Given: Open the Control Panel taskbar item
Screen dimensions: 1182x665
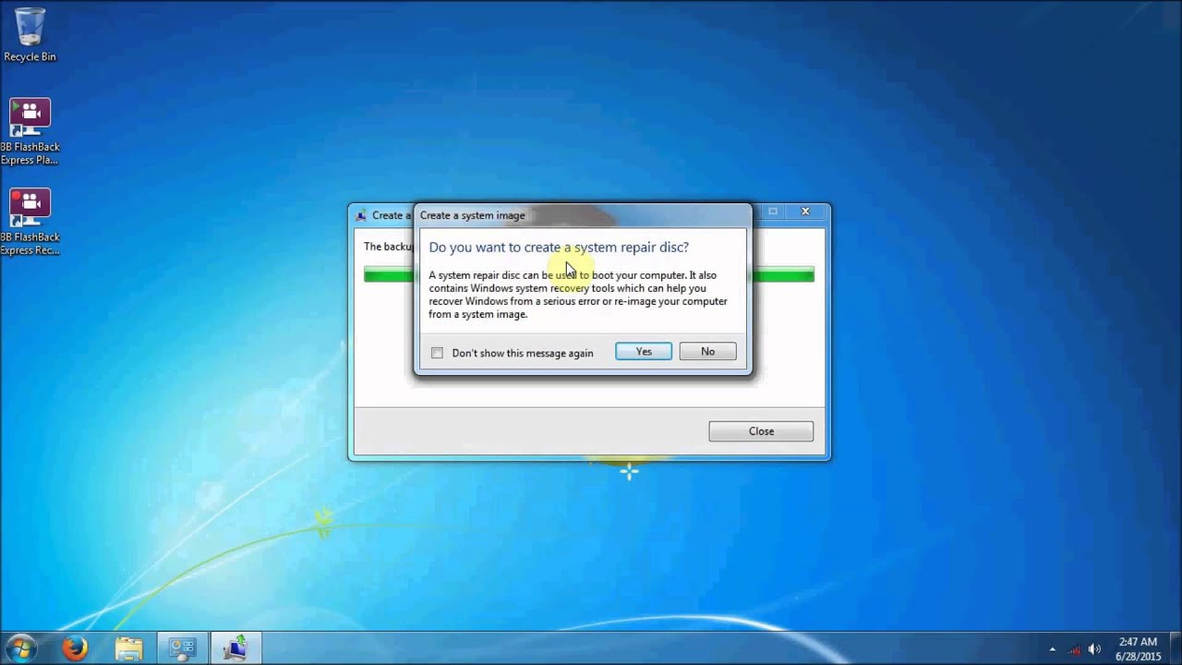Looking at the screenshot, I should (182, 648).
